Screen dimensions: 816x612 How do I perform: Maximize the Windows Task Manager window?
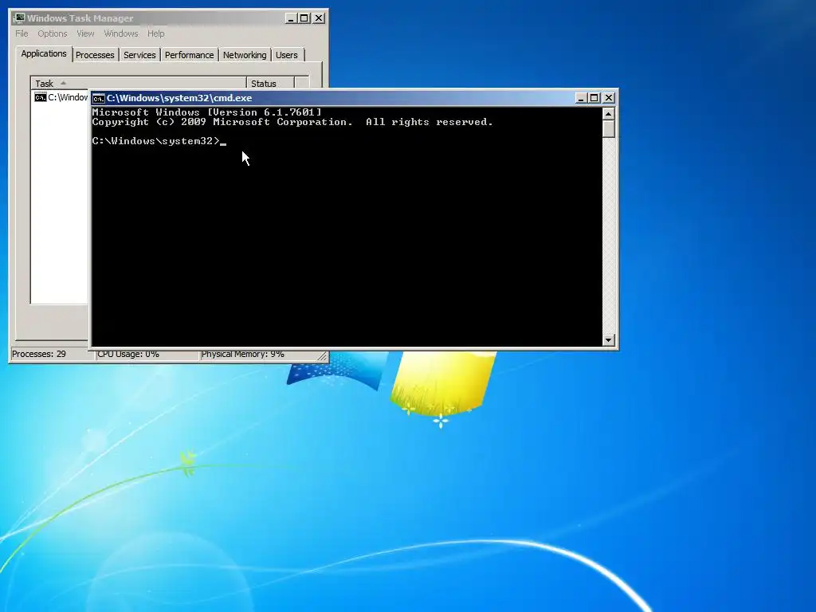[304, 18]
